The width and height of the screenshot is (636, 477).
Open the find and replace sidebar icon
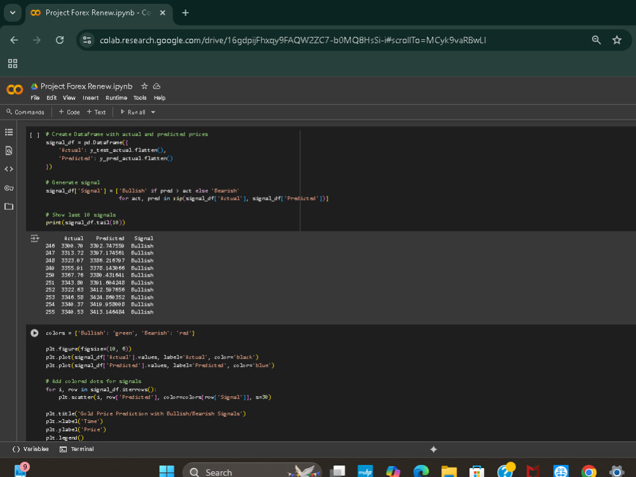click(x=9, y=151)
